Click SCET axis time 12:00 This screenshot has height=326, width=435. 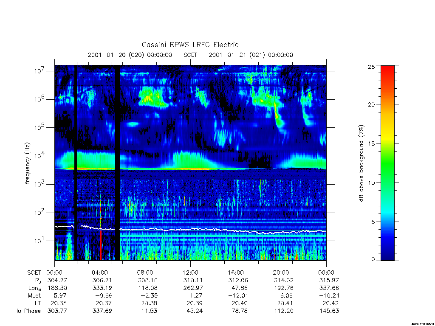point(190,273)
